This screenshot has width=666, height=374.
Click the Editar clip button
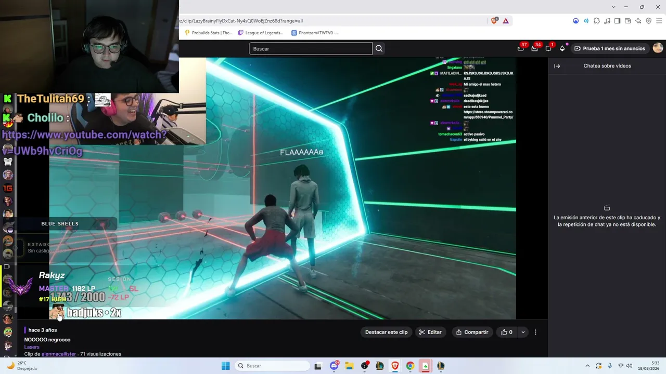tap(430, 332)
